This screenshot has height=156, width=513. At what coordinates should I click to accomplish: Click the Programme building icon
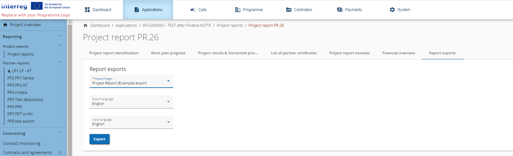pos(238,10)
